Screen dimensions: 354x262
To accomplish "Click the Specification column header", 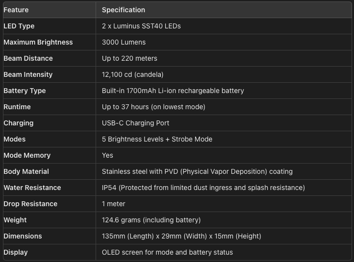I will click(x=123, y=10).
